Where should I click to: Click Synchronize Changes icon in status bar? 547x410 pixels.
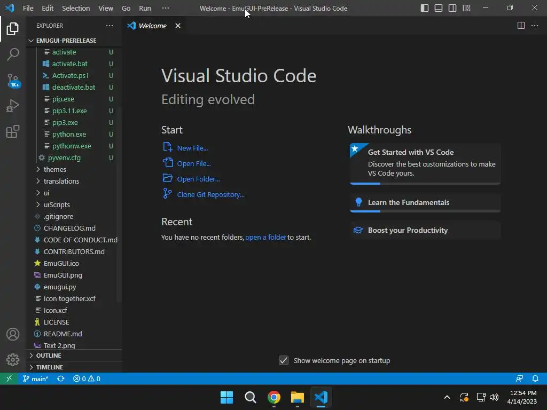61,379
